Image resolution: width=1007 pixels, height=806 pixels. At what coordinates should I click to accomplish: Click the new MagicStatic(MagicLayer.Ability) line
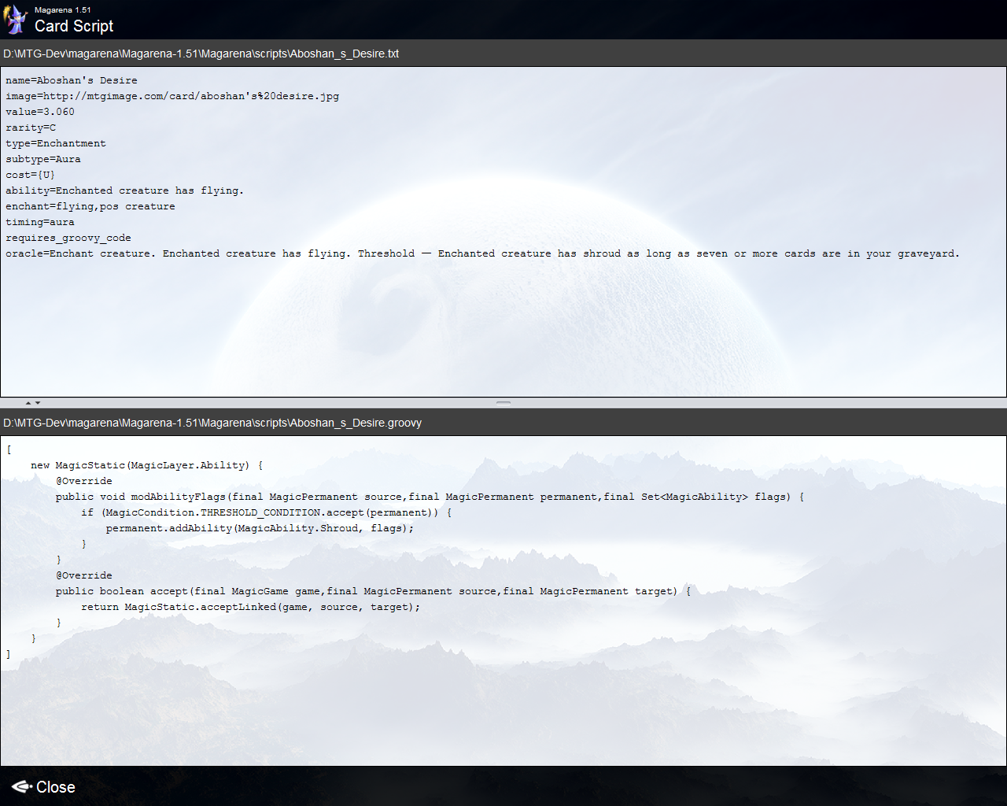[x=146, y=465]
